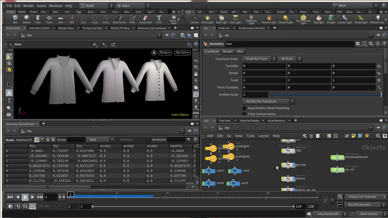The height and width of the screenshot is (218, 388).
Task: Search parameters with the magnifier icon
Action: pyautogui.click(x=371, y=44)
